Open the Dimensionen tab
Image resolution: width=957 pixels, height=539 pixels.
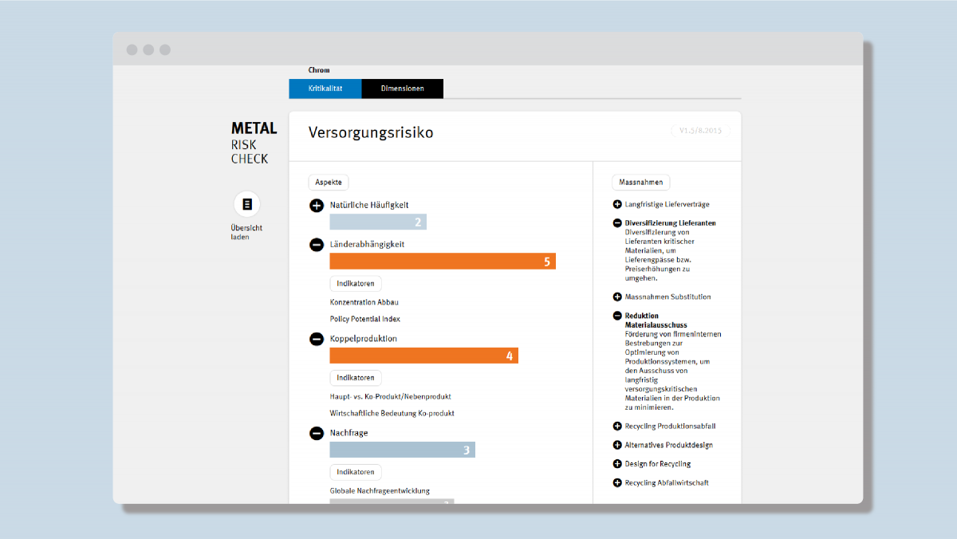(x=403, y=89)
